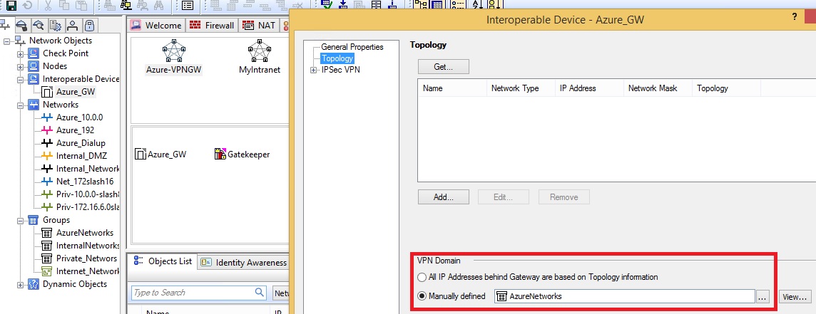This screenshot has height=314, width=816.
Task: Click the Cut scissors toolbar icon
Action: (49, 5)
